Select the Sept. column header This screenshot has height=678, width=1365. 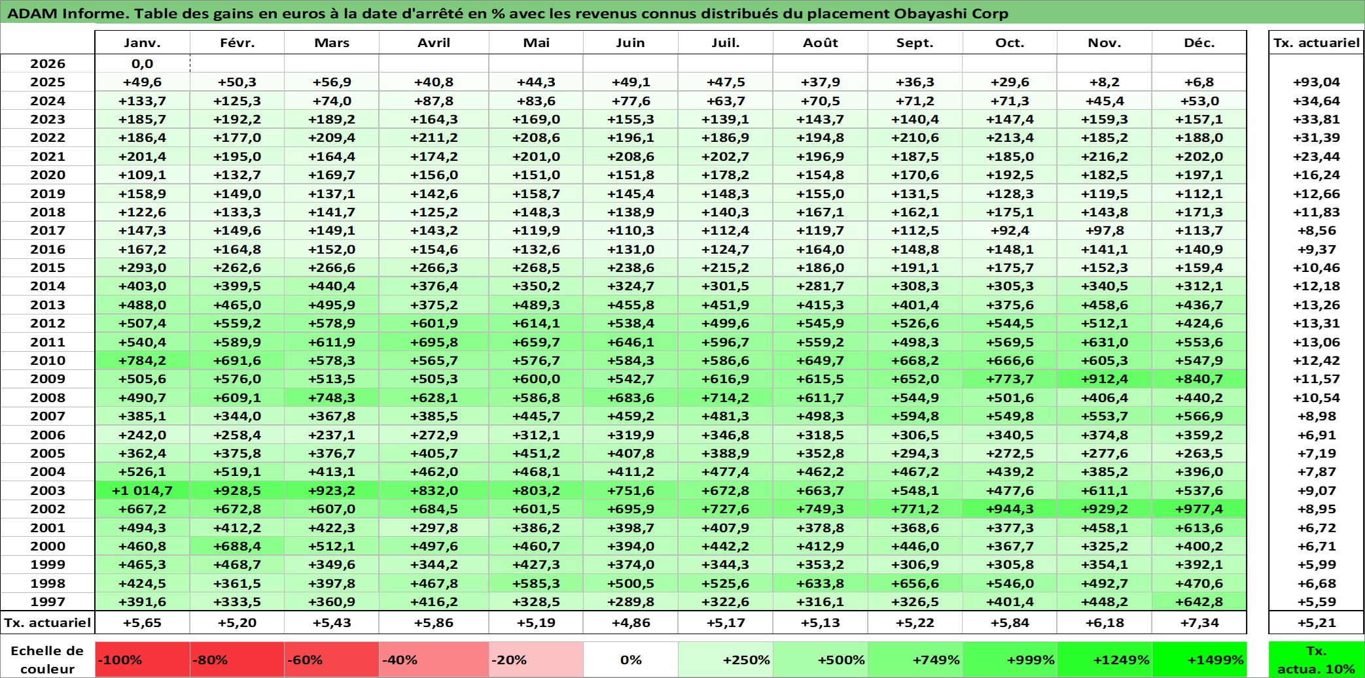[915, 42]
